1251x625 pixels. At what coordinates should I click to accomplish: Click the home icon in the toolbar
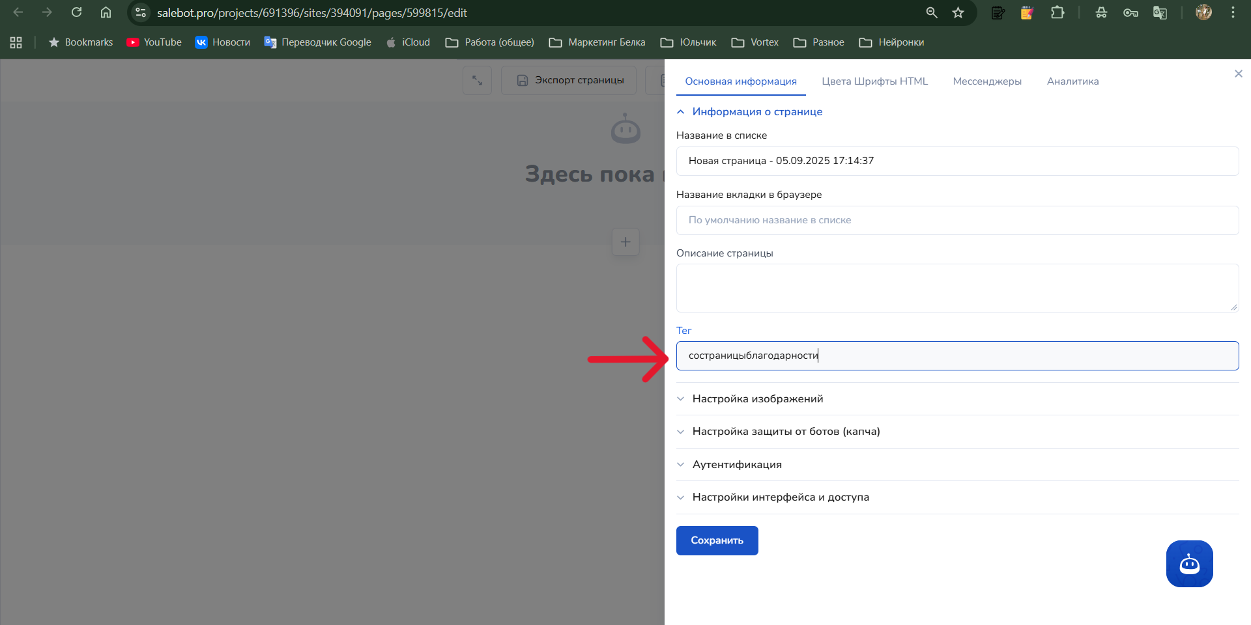click(x=106, y=12)
